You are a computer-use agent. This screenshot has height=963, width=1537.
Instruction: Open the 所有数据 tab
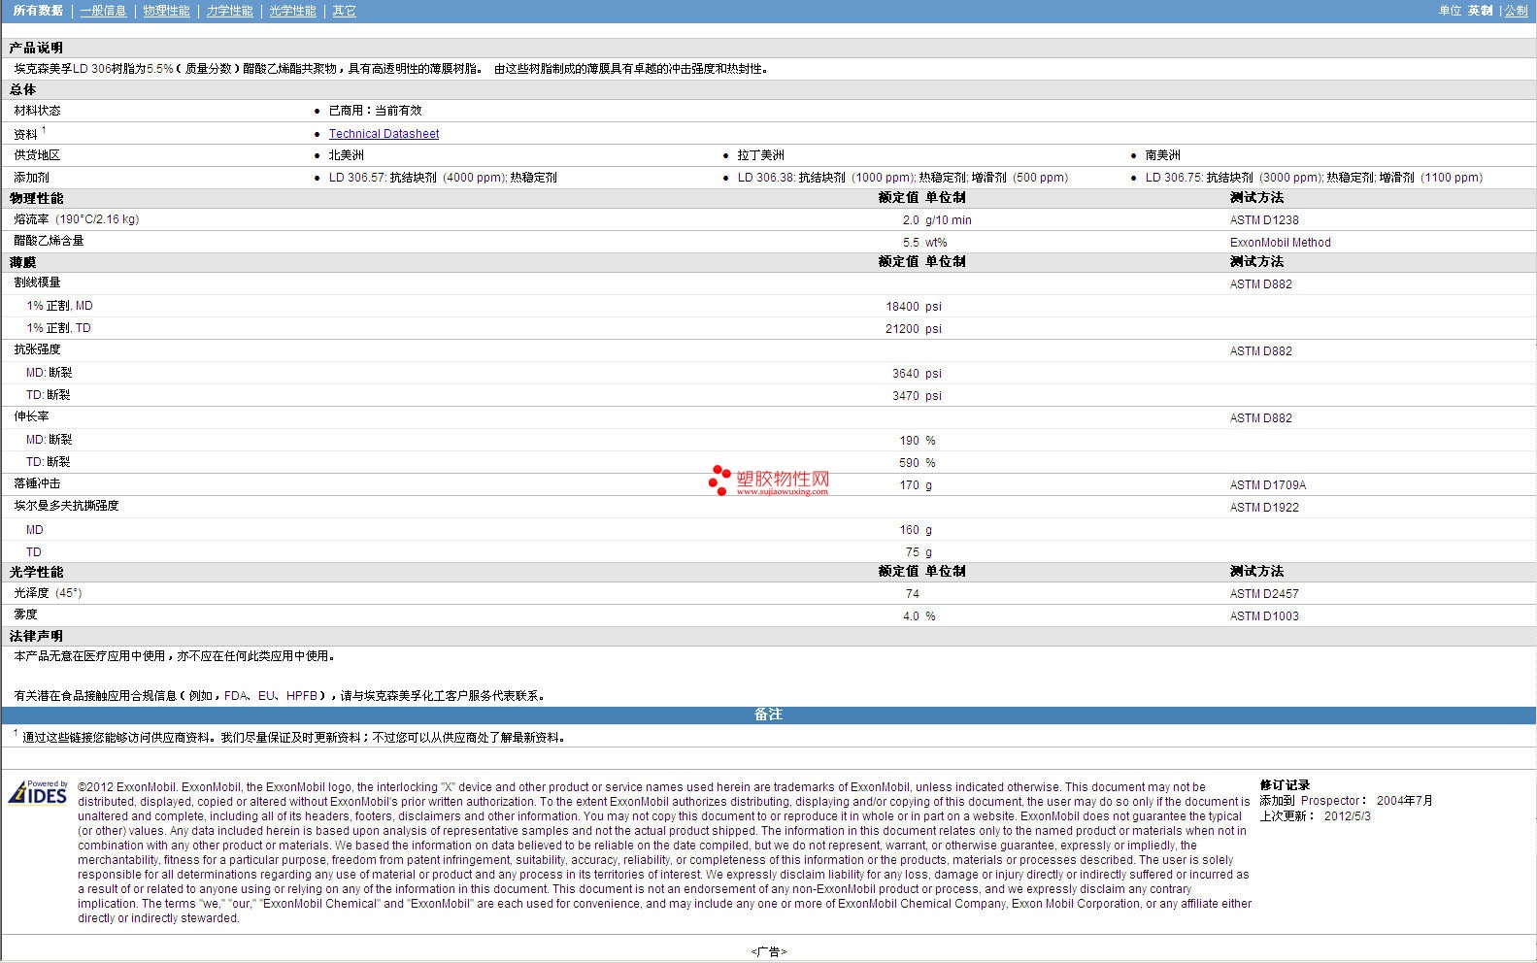pyautogui.click(x=38, y=11)
